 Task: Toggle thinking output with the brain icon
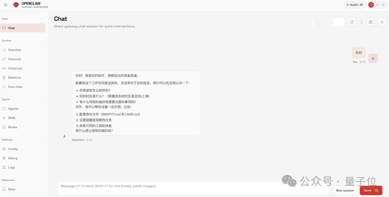pyautogui.click(x=371, y=22)
